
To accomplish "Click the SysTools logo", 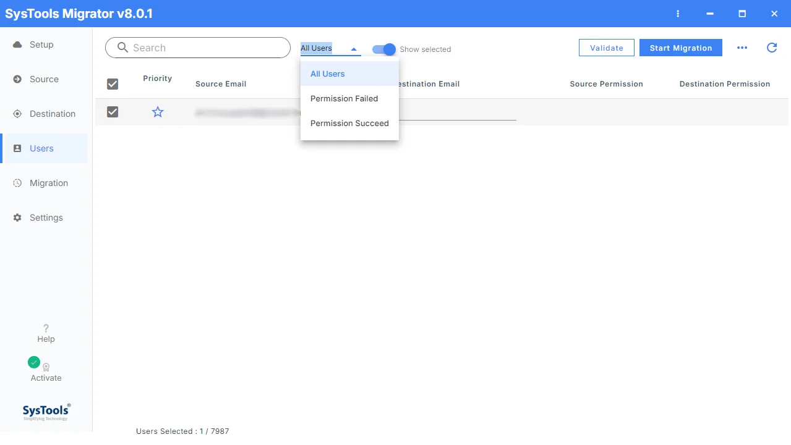I will click(46, 412).
